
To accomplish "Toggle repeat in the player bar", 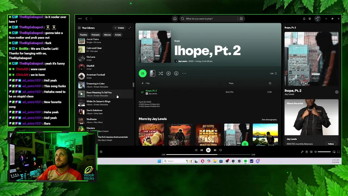I will pos(220,150).
